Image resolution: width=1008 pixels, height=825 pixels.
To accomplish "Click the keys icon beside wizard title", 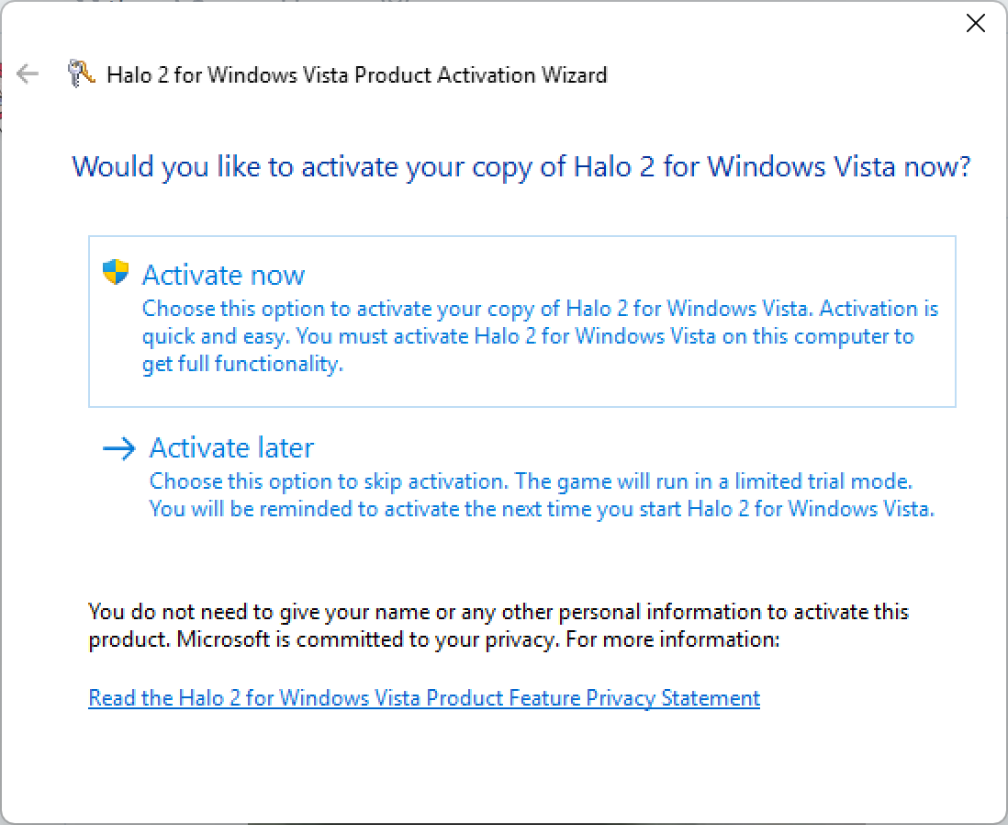I will (81, 73).
